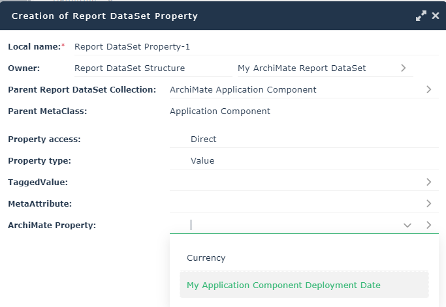Open the Parent Report DataSet Collection chevron
Viewport: 446px width, 307px height.
[429, 90]
